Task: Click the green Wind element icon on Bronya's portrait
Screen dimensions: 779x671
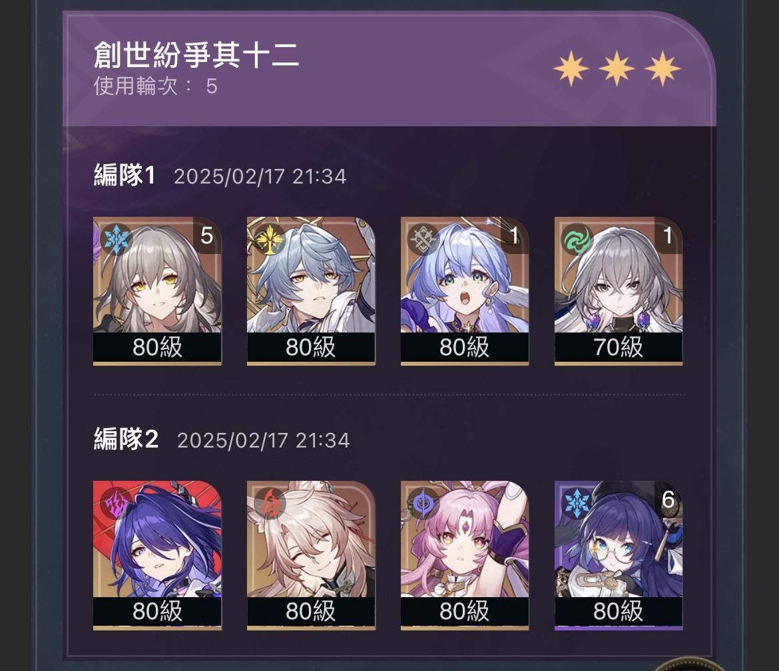Action: tap(577, 239)
